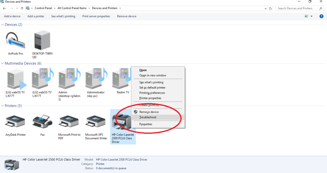Select the Administrator (skp-pc) media device
The height and width of the screenshot is (173, 327).
click(96, 79)
